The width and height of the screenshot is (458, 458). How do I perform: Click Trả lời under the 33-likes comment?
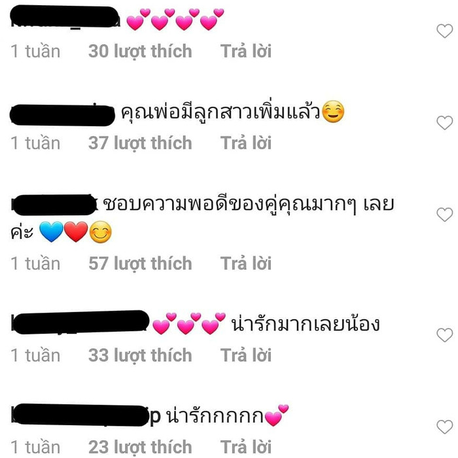(x=245, y=355)
